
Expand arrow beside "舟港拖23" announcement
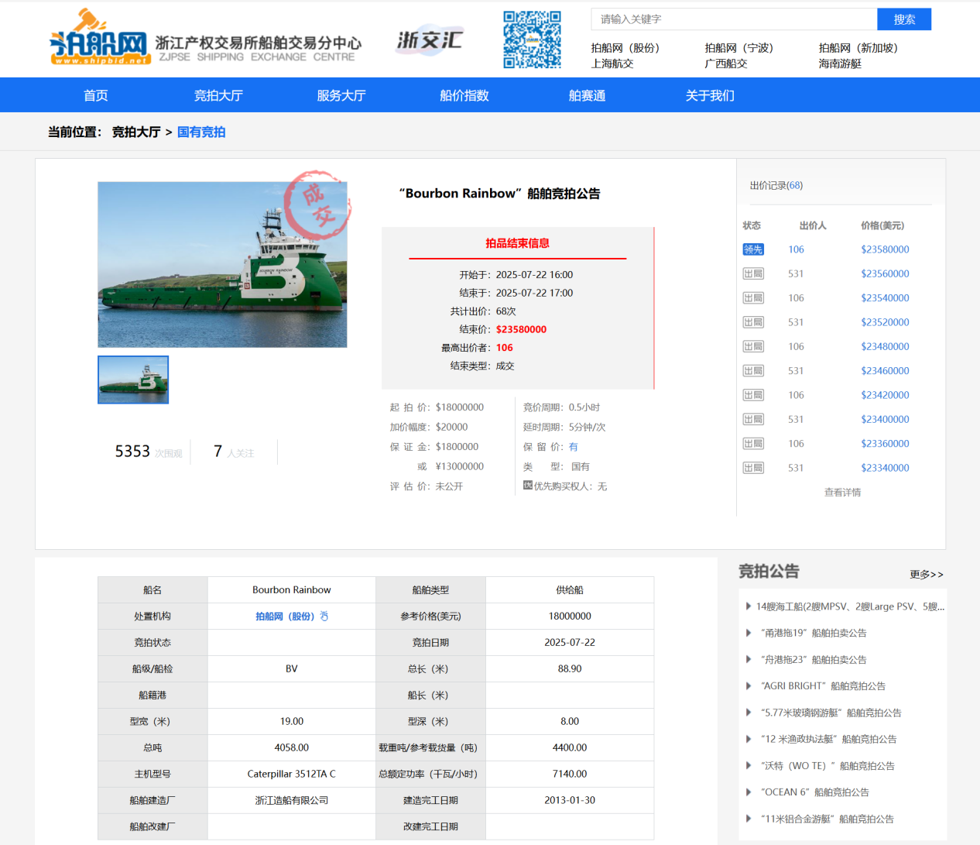pos(748,659)
